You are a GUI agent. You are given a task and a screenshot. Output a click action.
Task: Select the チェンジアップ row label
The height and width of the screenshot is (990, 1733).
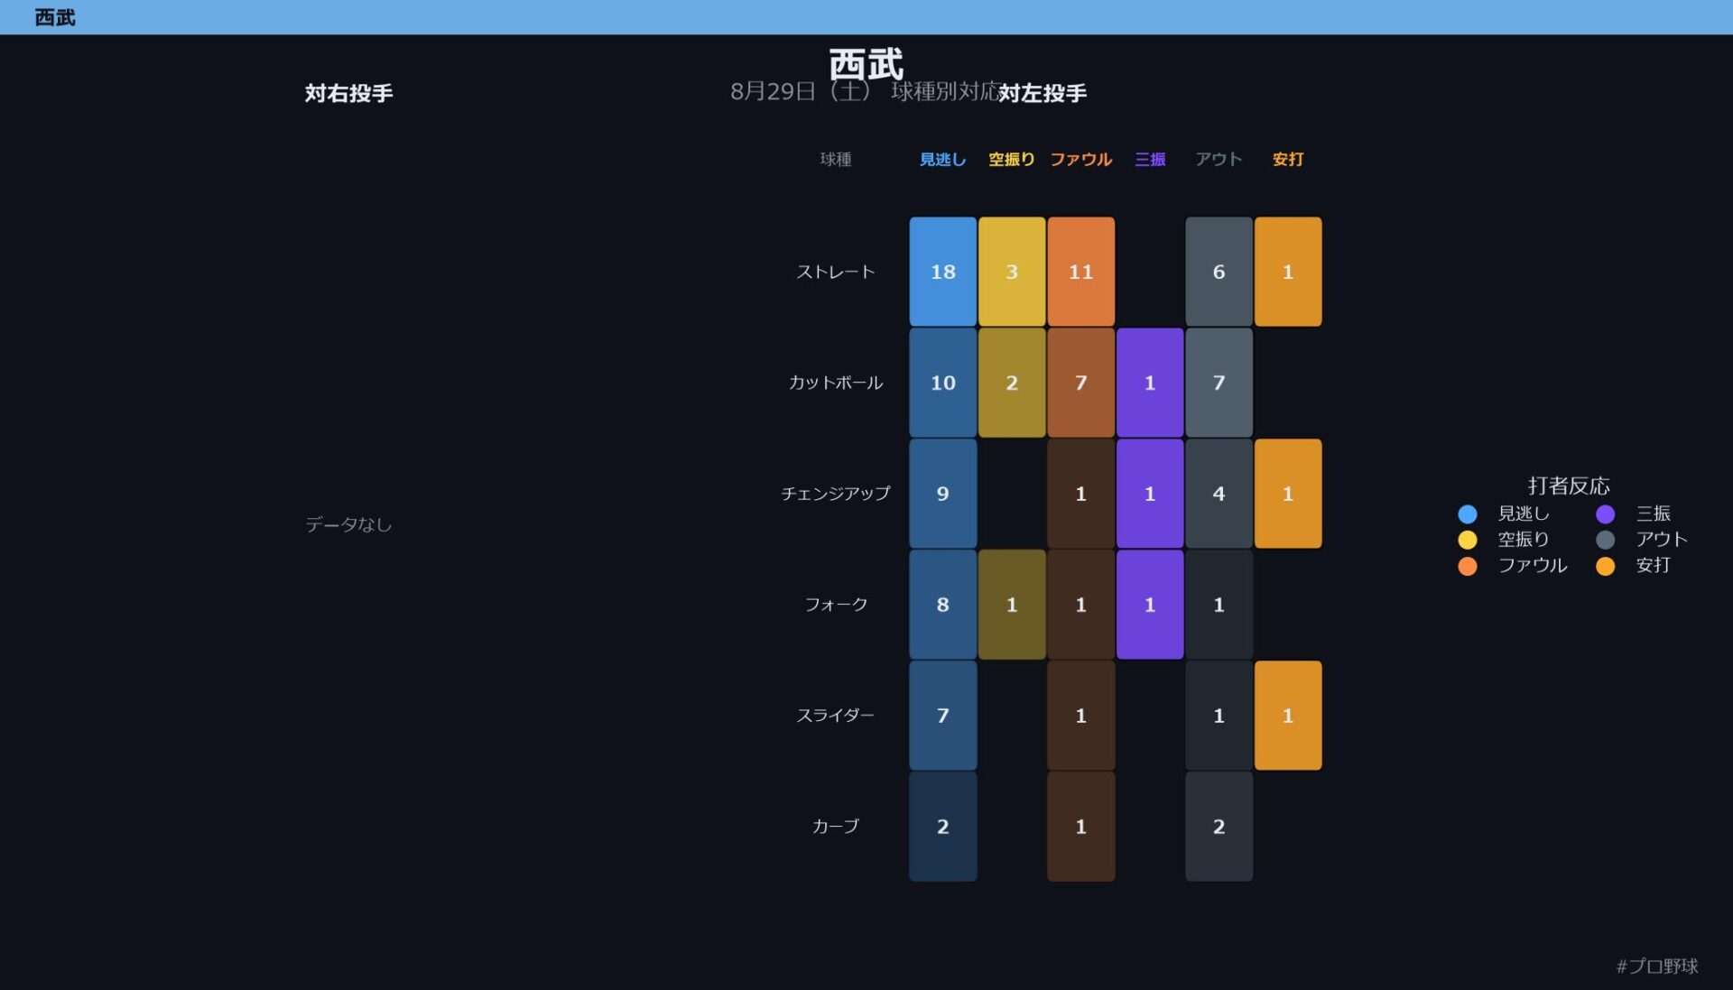836,494
